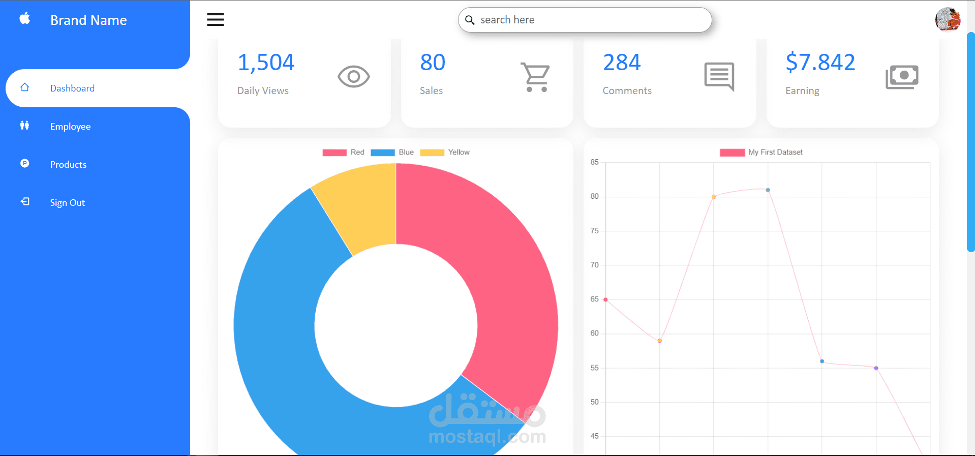This screenshot has width=975, height=456.
Task: Click the yellow data point at 80
Action: pyautogui.click(x=714, y=197)
